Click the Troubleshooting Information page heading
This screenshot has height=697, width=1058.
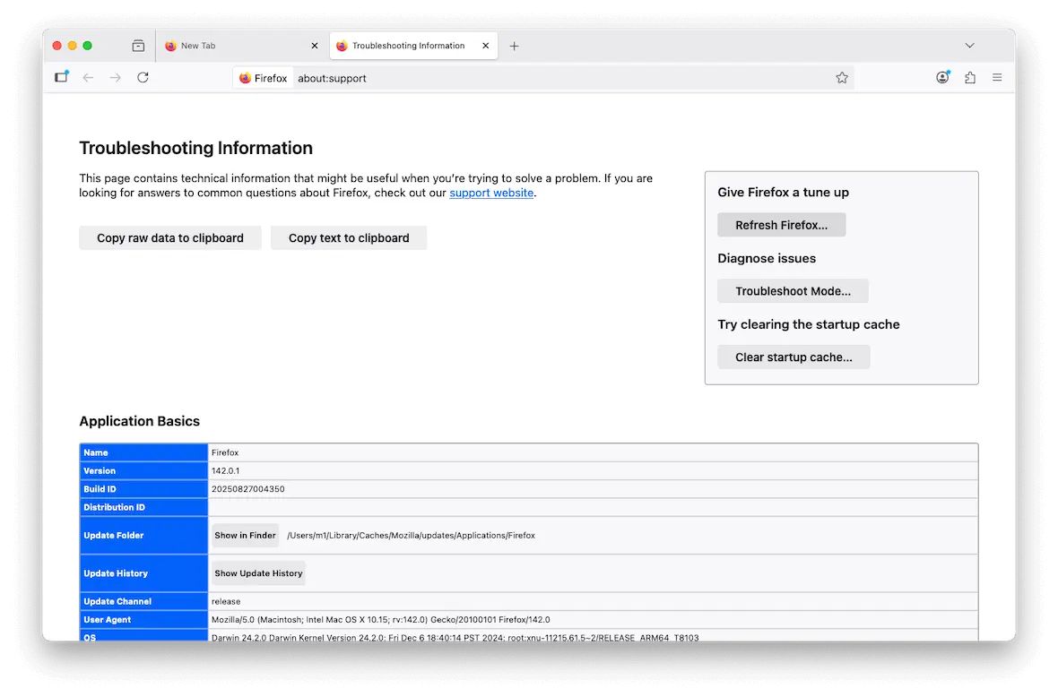point(195,148)
